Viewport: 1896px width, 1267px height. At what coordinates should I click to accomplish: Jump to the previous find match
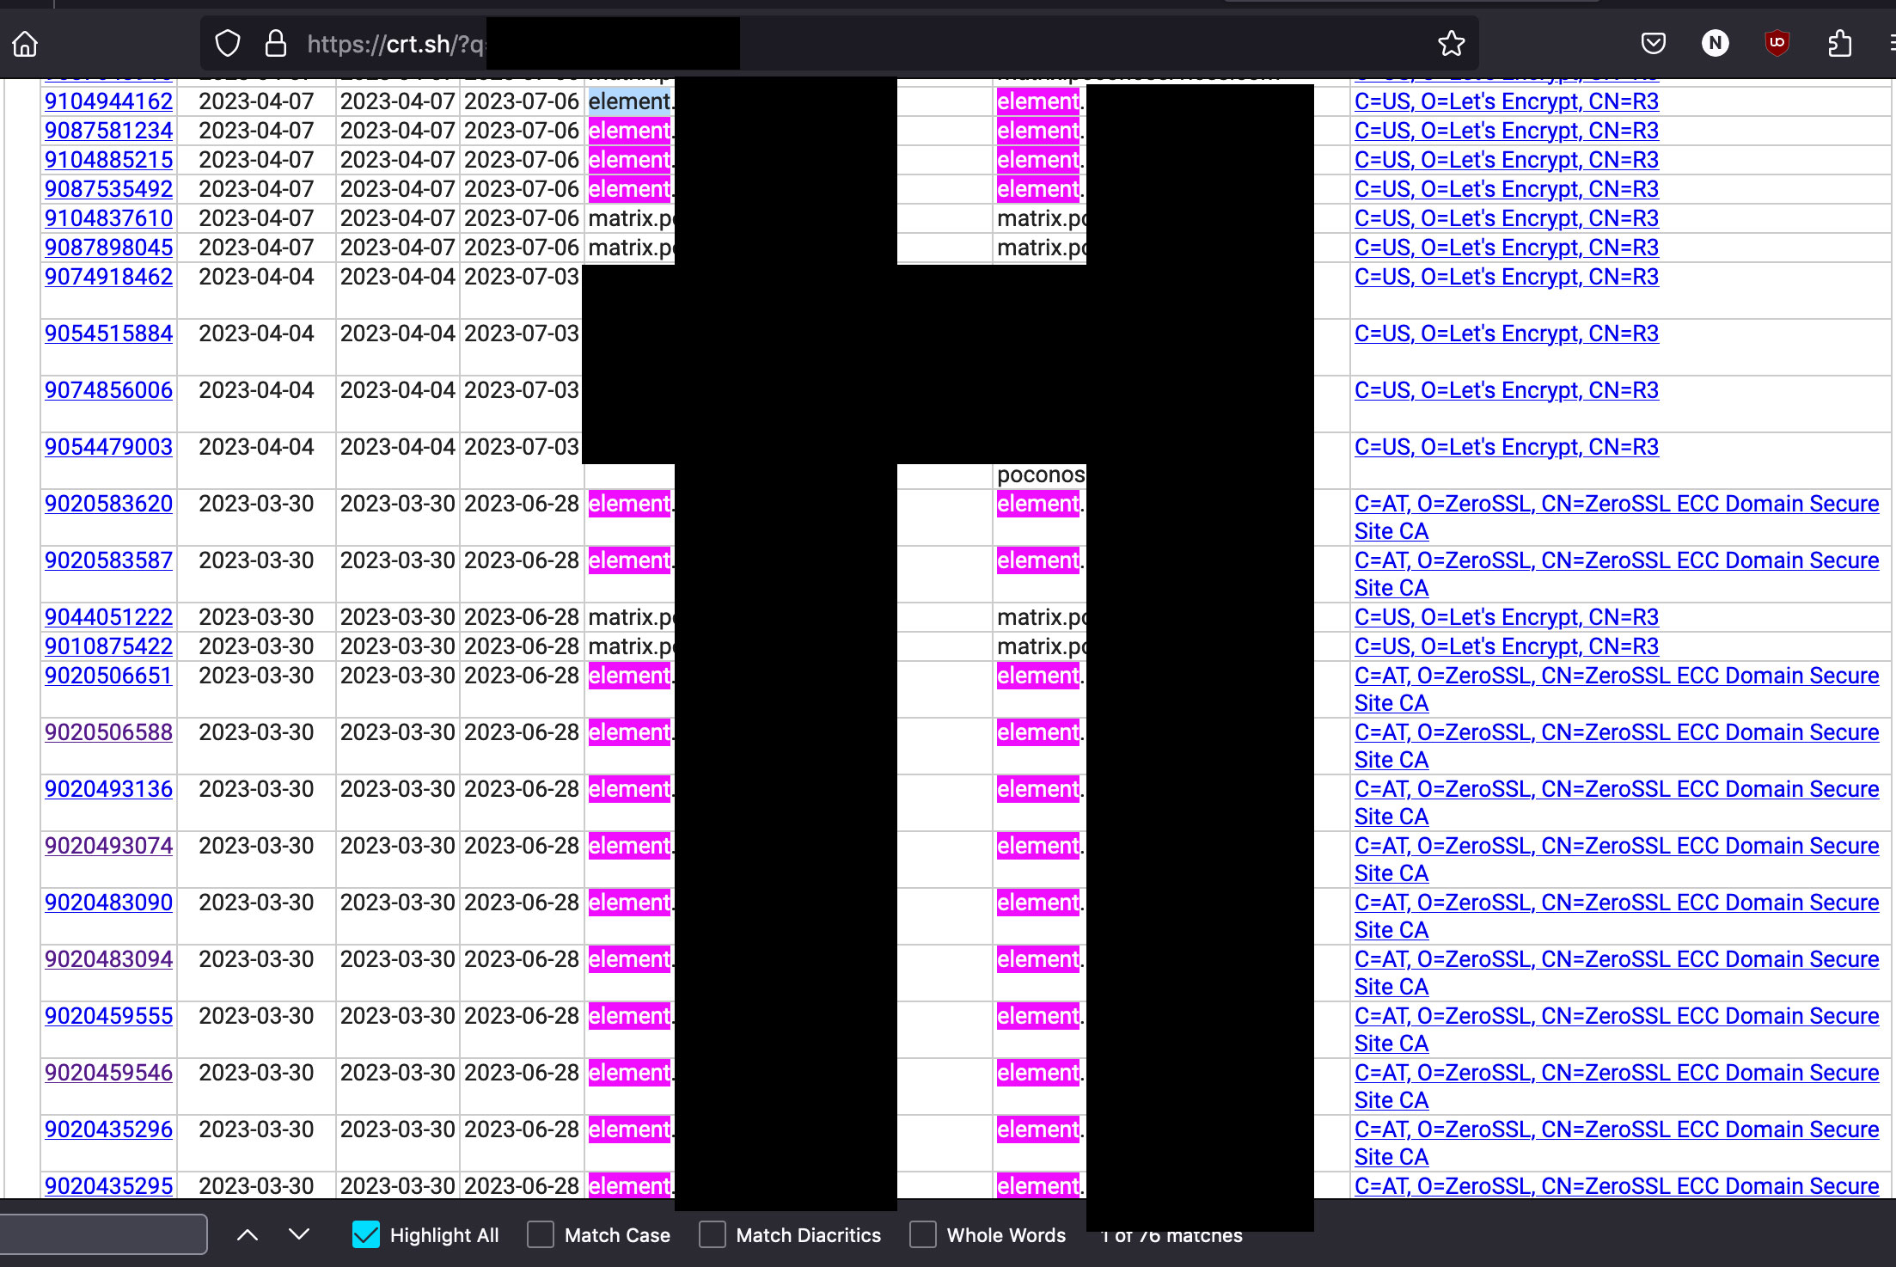(248, 1234)
